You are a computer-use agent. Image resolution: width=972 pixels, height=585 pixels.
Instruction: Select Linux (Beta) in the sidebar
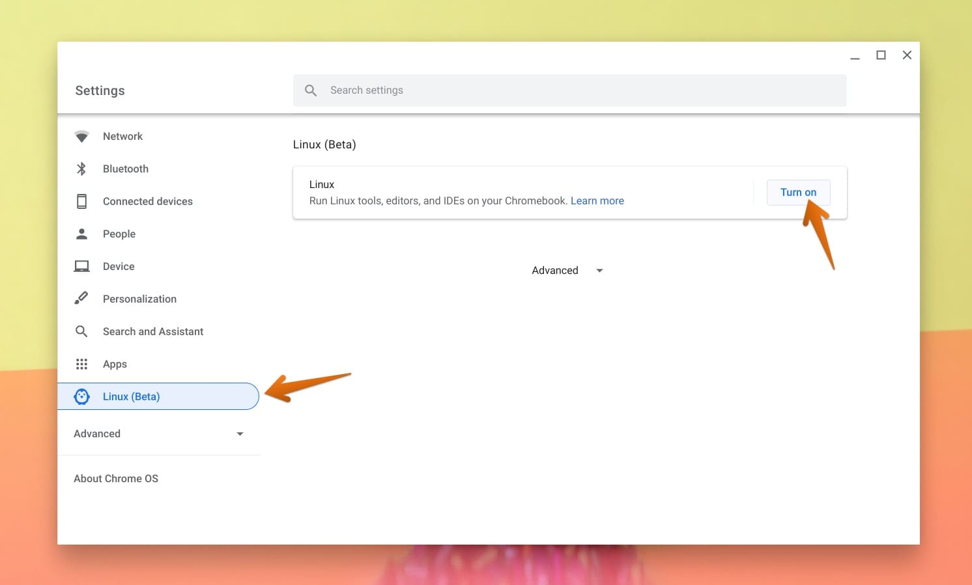click(x=158, y=396)
